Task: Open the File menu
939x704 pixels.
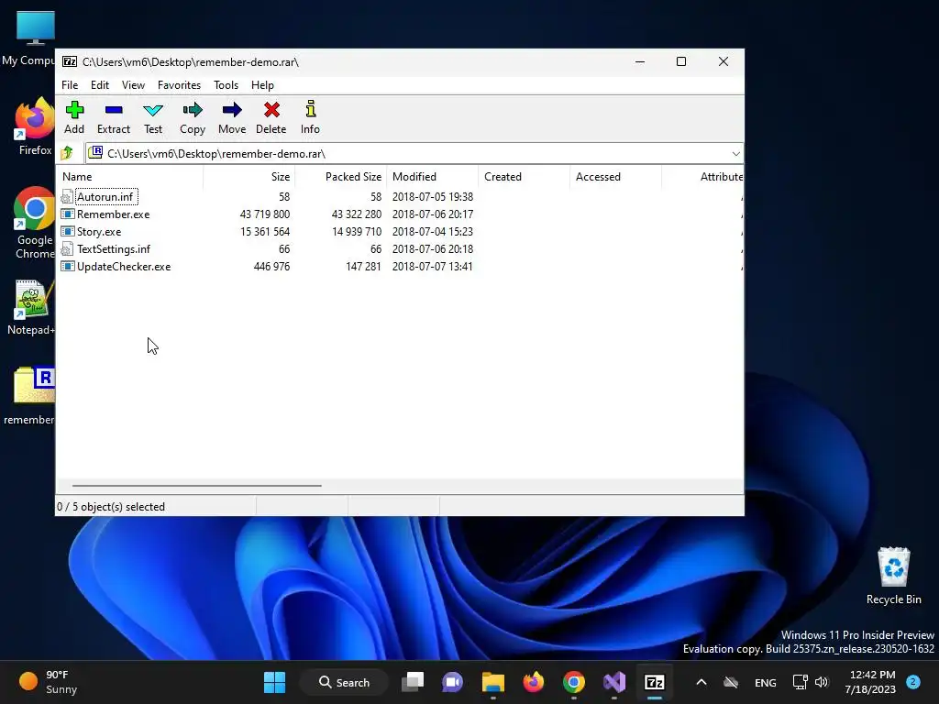Action: click(x=70, y=85)
